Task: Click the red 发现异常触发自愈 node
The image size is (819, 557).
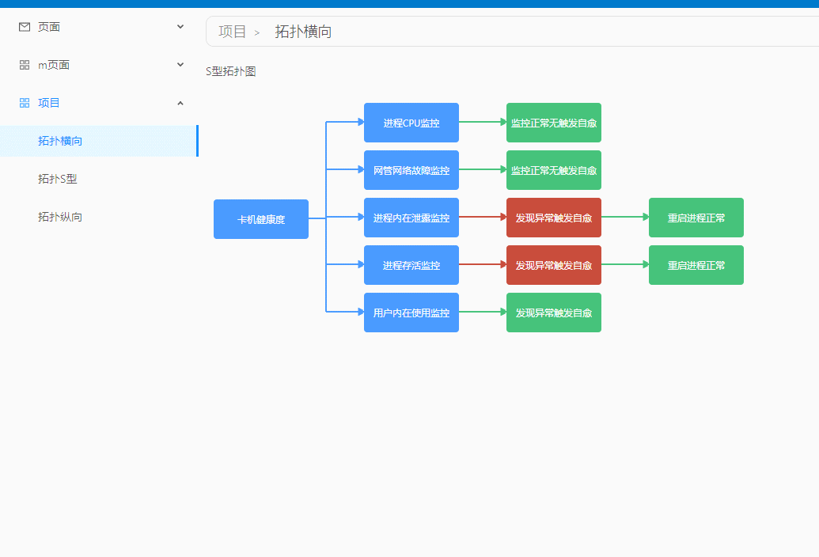Action: 553,218
